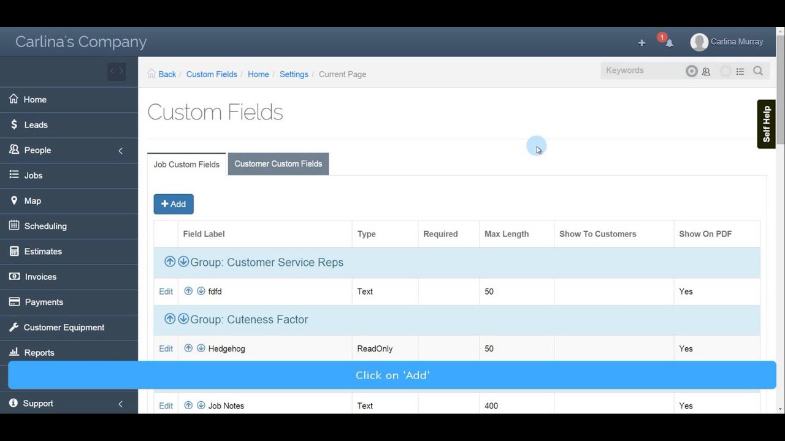Edit the Job Notes custom field
The height and width of the screenshot is (441, 785).
pyautogui.click(x=166, y=405)
